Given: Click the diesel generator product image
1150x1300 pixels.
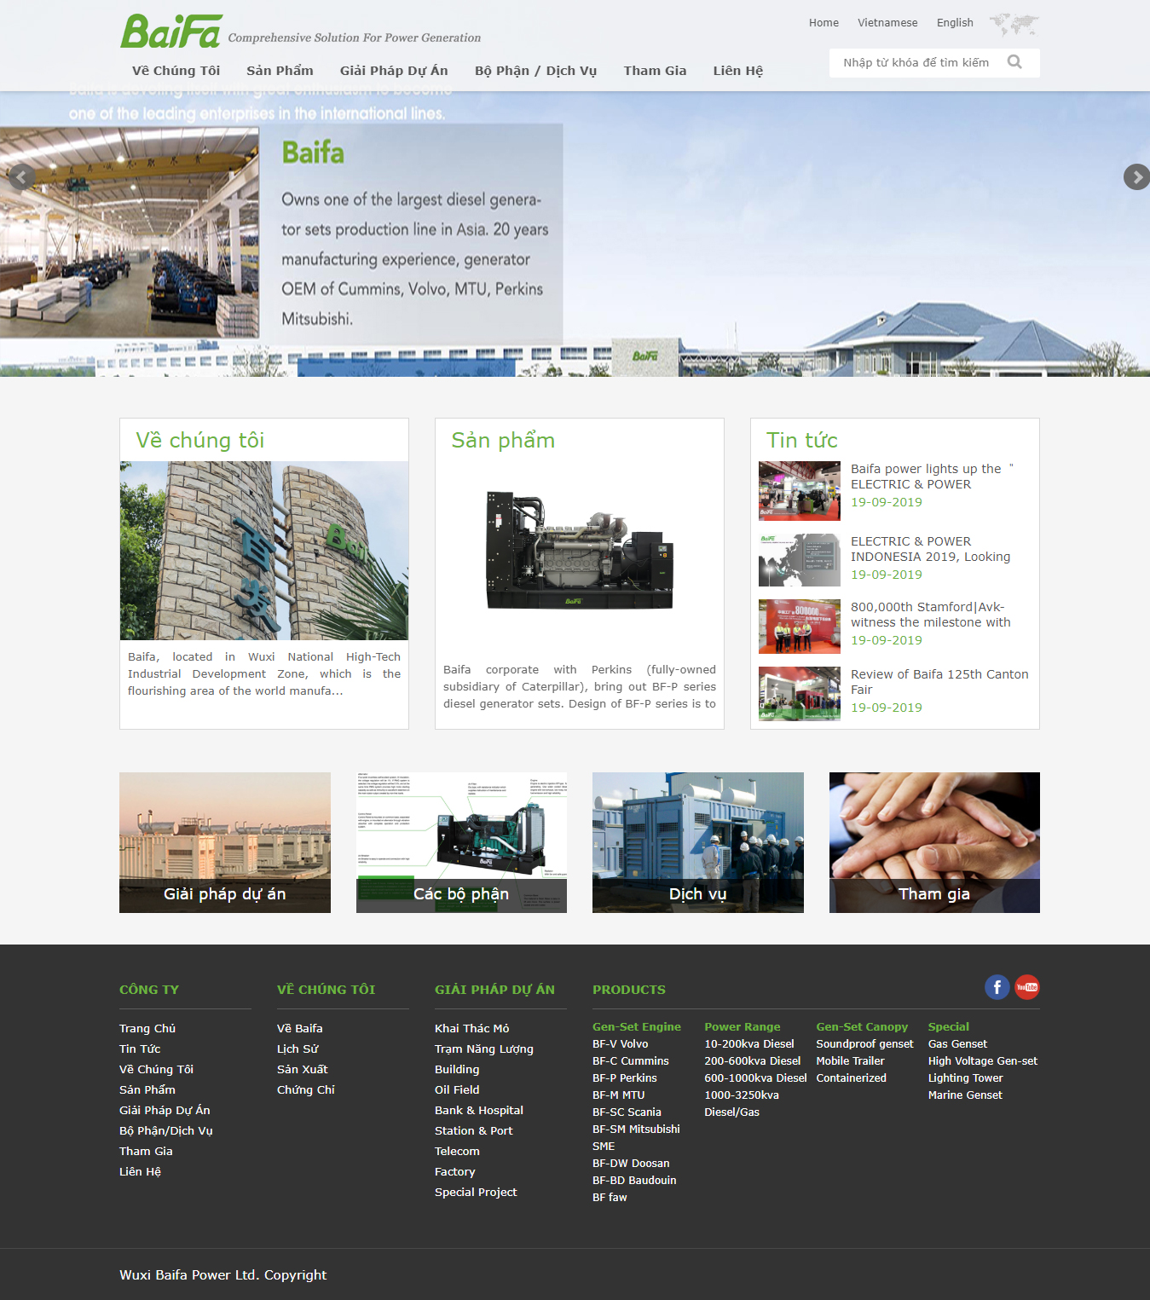Looking at the screenshot, I should (x=580, y=550).
